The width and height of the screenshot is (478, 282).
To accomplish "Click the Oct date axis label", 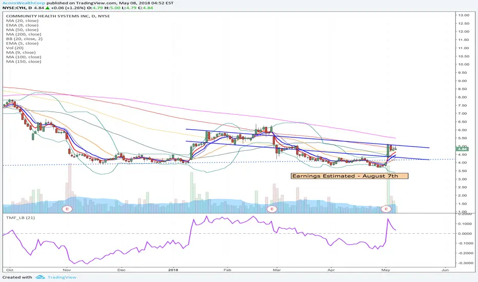I will tap(10, 270).
